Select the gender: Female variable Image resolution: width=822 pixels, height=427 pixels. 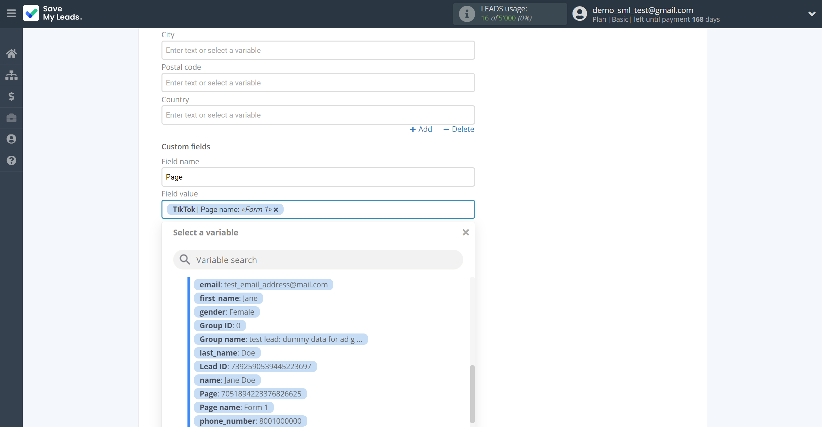point(227,312)
